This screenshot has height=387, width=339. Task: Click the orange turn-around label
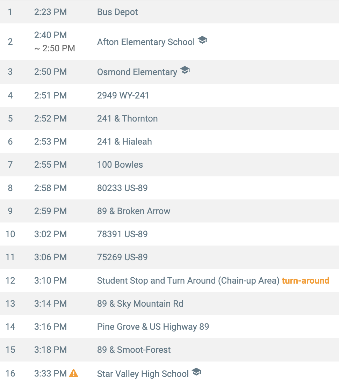tap(306, 280)
